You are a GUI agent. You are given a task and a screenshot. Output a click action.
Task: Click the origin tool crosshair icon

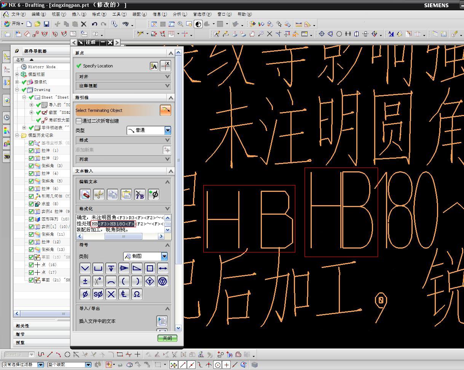(x=166, y=66)
